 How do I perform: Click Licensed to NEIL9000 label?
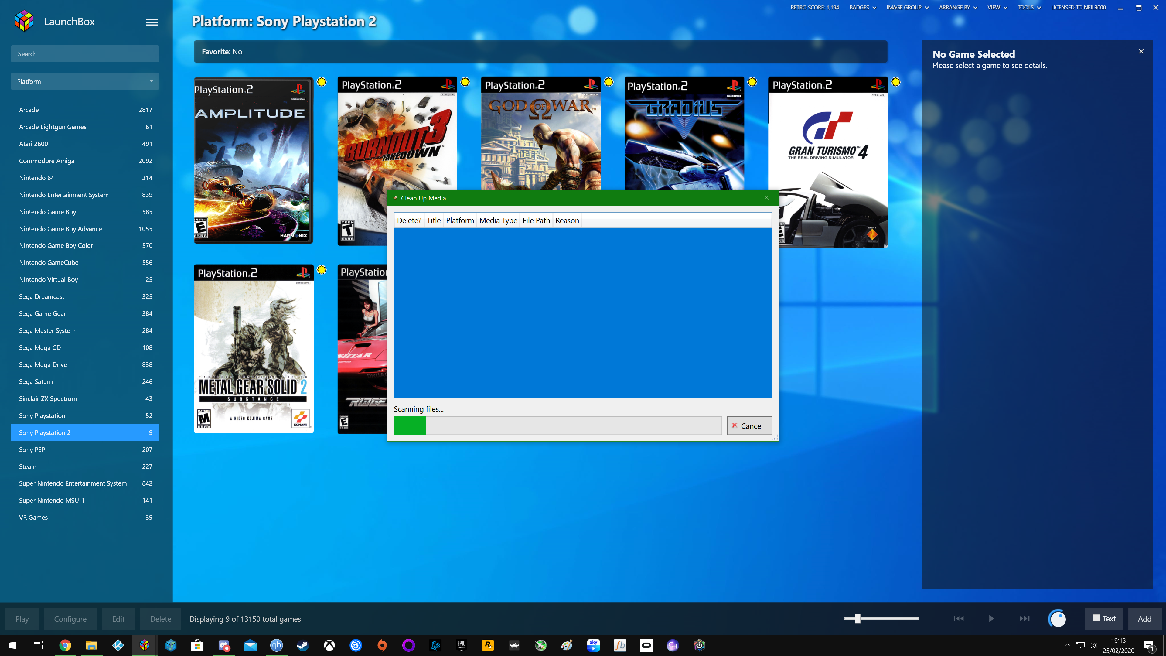(x=1078, y=7)
